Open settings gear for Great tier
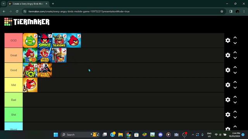The height and width of the screenshot is (139, 248). (228, 55)
